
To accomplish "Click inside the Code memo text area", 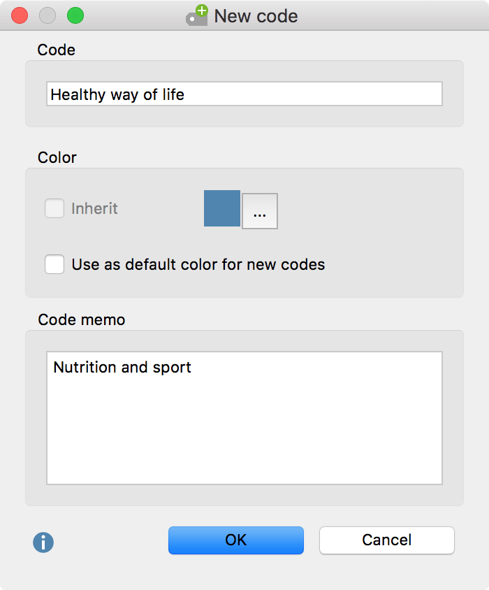I will [245, 418].
